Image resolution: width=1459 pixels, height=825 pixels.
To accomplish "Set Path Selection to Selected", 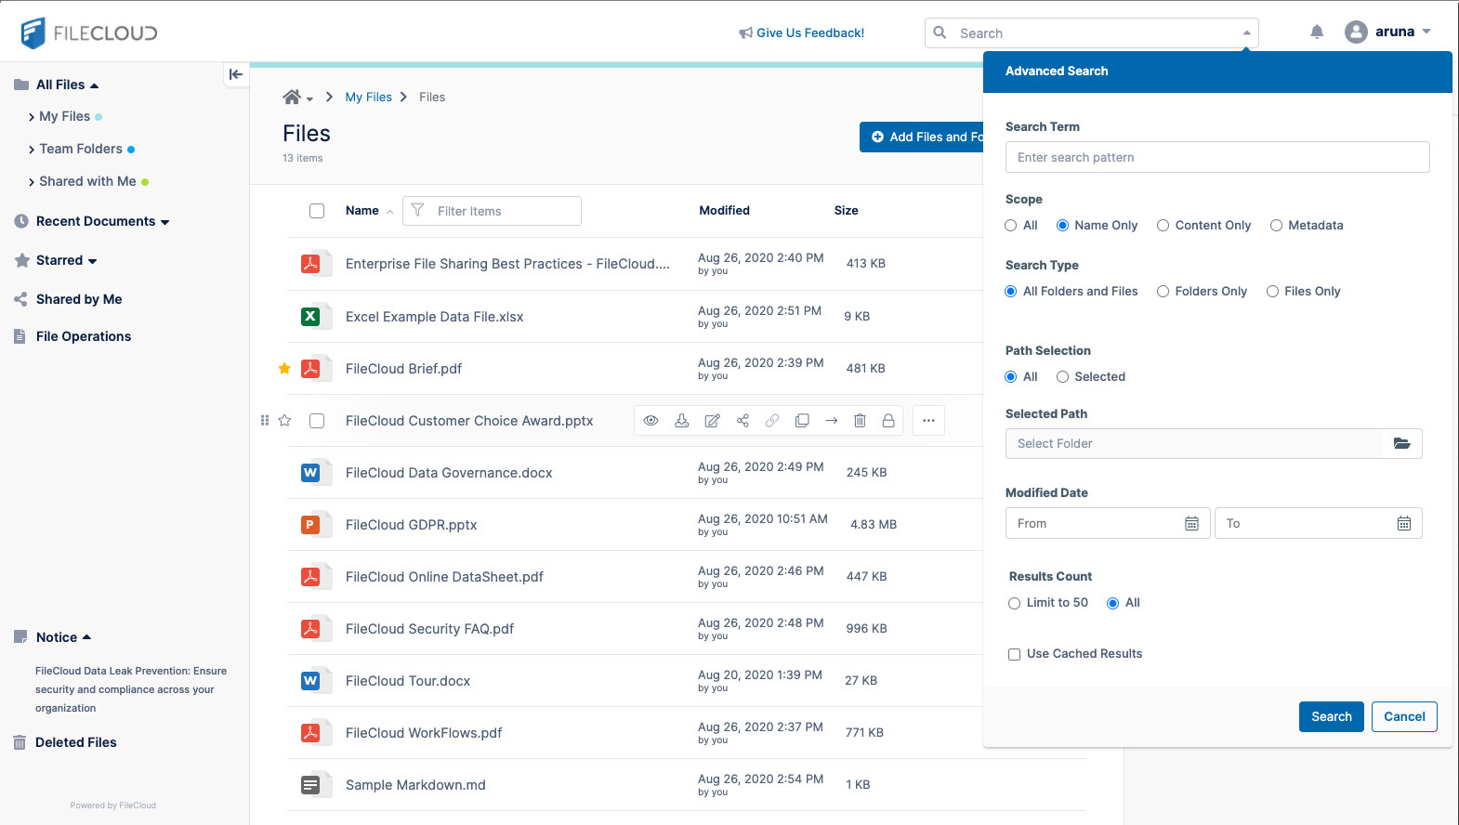I will pyautogui.click(x=1062, y=377).
